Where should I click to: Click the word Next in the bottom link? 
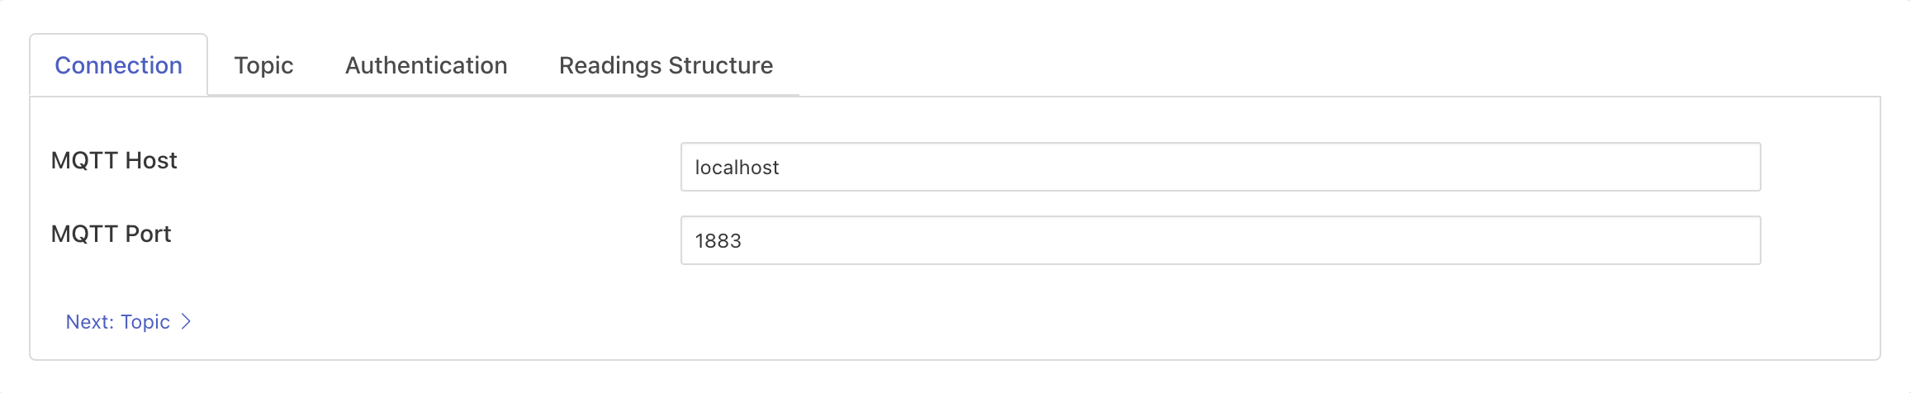(x=88, y=322)
